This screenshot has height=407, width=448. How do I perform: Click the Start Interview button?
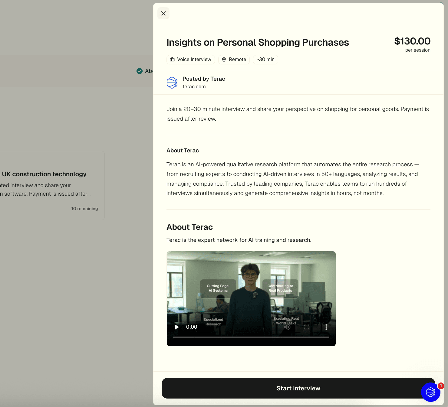[x=298, y=388]
